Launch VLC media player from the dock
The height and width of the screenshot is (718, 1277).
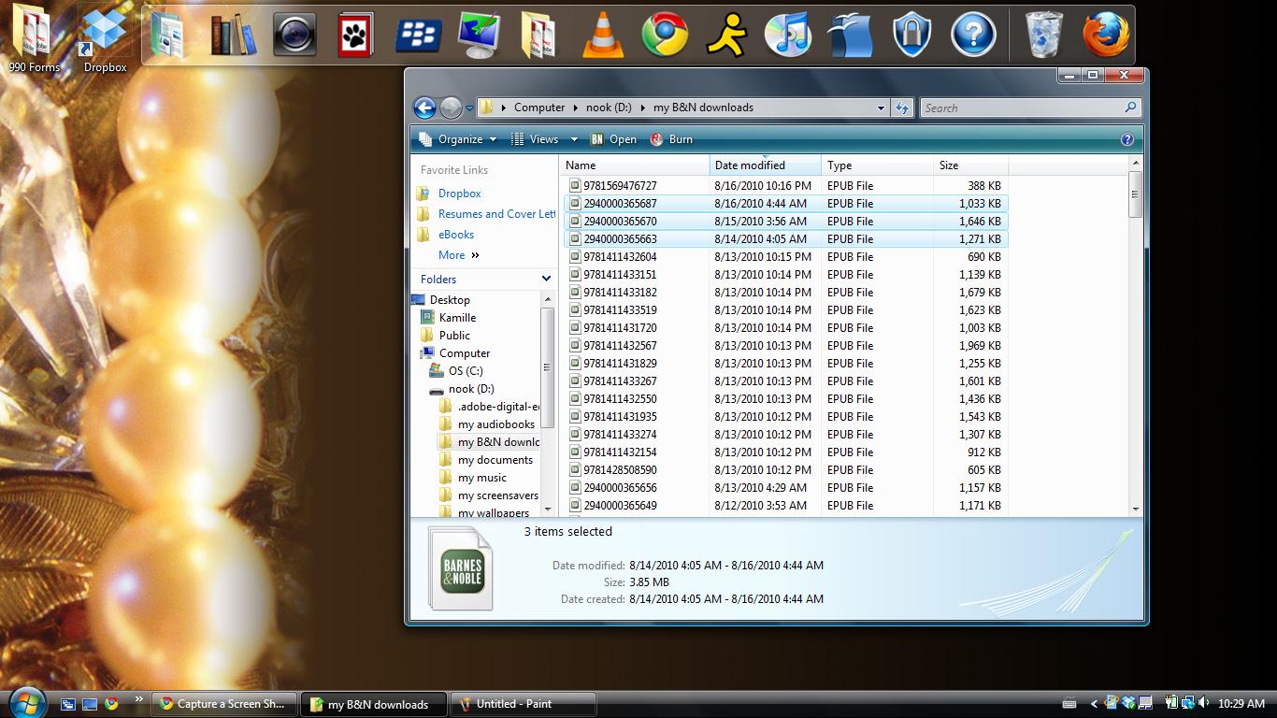click(x=603, y=35)
